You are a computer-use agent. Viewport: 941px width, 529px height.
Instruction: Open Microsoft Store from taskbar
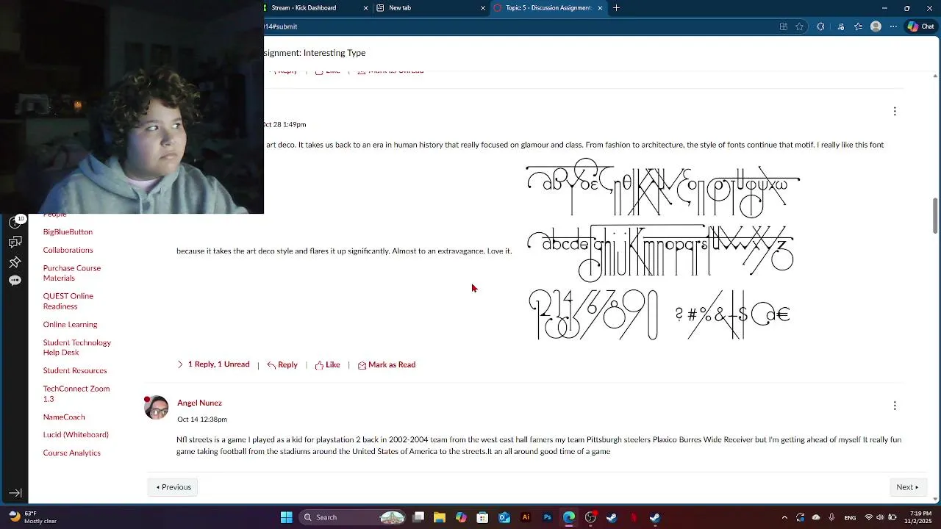[482, 517]
